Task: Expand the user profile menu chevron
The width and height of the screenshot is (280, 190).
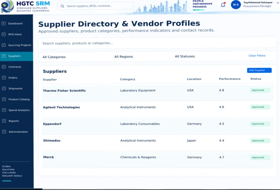Action: 278,3
